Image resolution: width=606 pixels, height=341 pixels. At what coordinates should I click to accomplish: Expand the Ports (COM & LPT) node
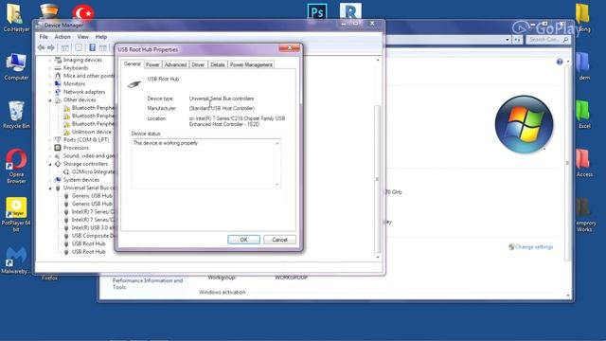(x=50, y=140)
